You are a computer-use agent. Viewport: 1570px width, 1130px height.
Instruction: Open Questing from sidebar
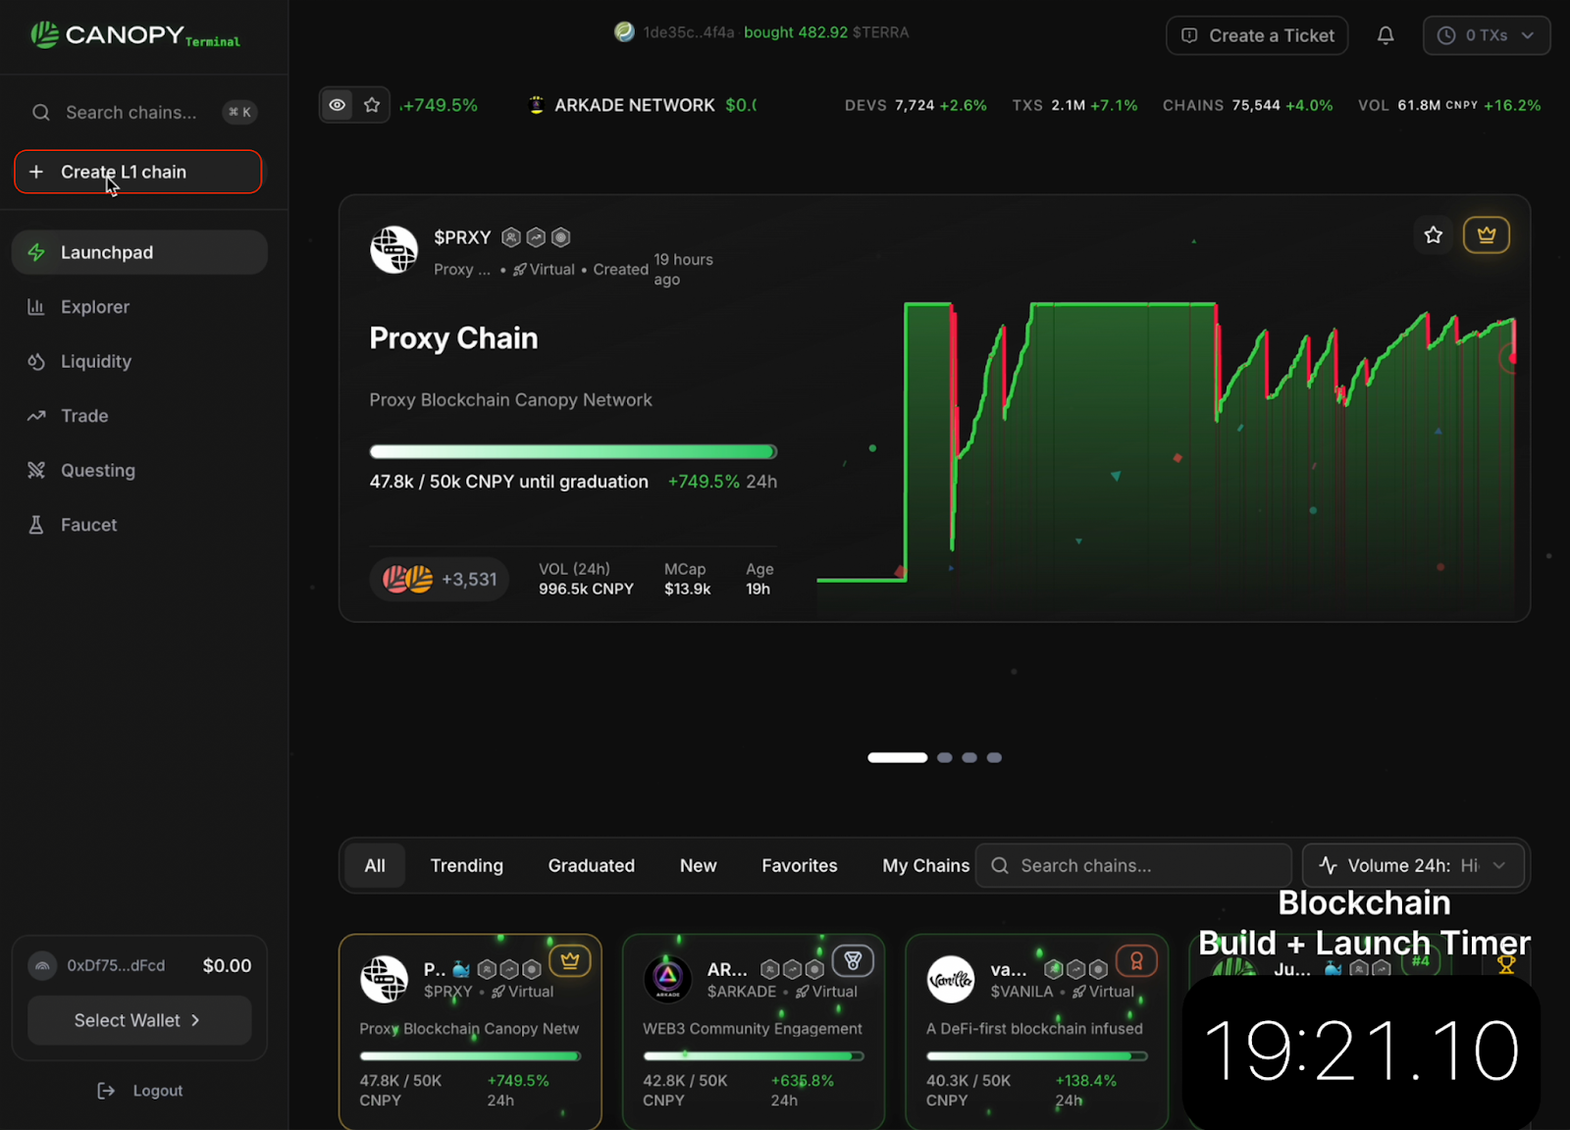tap(139, 470)
